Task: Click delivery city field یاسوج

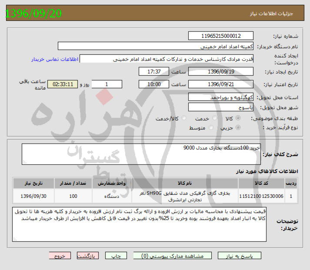Action: click(x=221, y=107)
